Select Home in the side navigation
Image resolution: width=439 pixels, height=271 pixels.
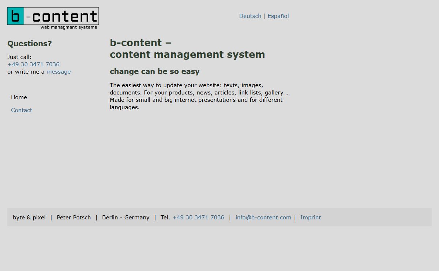[19, 97]
